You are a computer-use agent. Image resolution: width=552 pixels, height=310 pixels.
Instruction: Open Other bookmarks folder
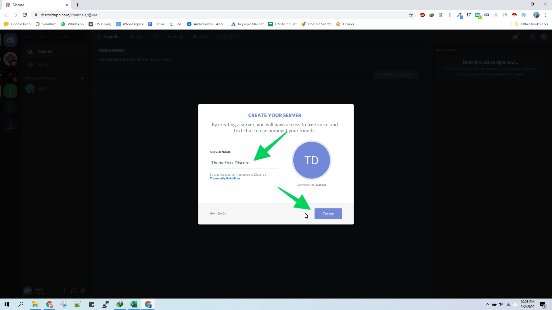coord(531,24)
